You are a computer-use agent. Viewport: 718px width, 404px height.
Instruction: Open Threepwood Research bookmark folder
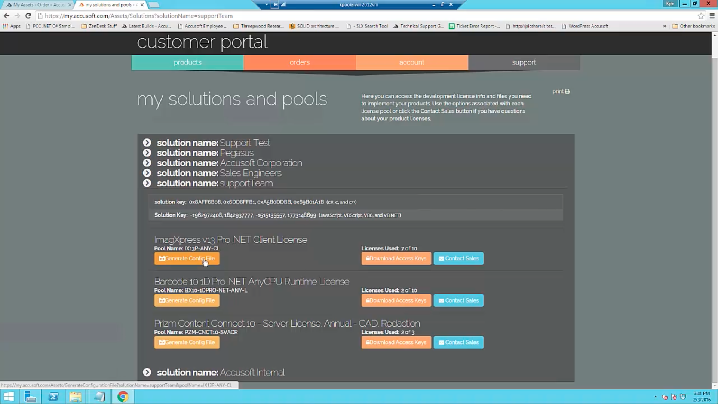point(259,26)
